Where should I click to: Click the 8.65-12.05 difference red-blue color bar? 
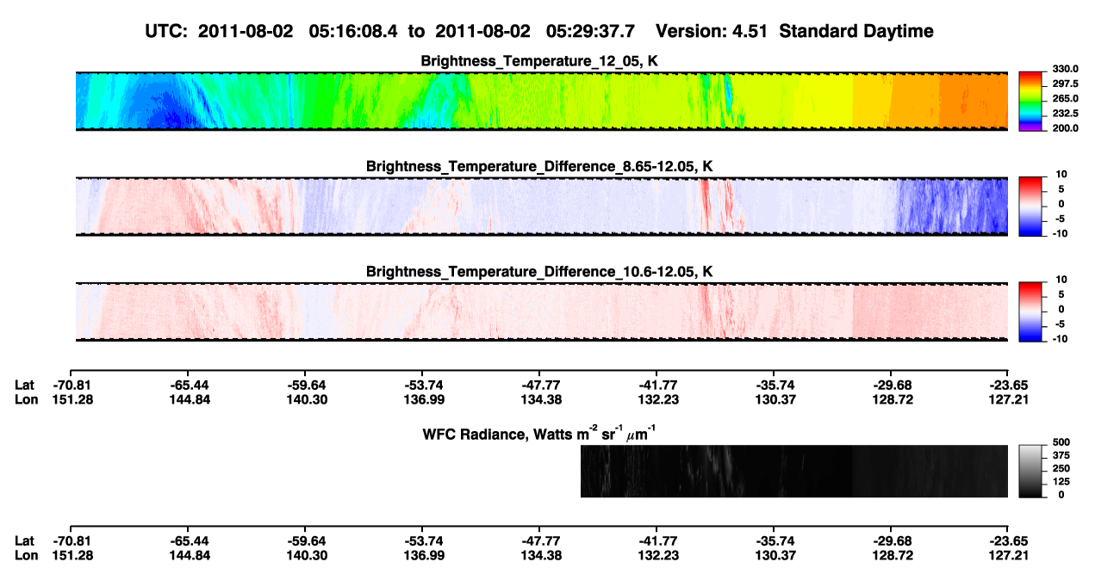[x=1030, y=205]
